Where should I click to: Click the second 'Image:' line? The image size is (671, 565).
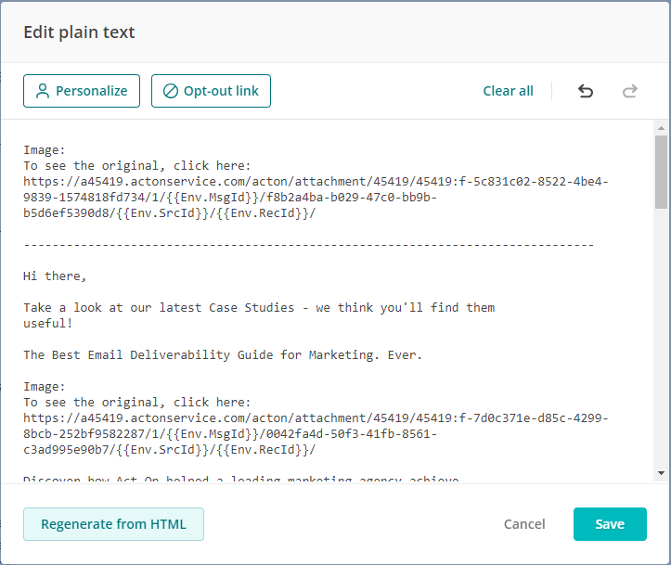(x=44, y=387)
